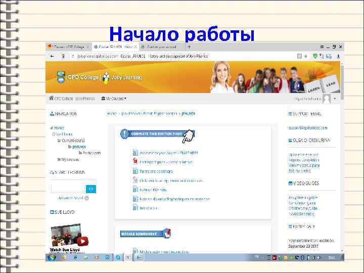364x273 pixels.
Task: Click the browser address bar URL
Action: click(143, 56)
